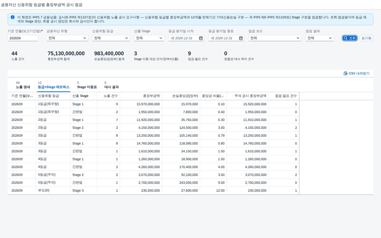Open the 대사 결과 tab
The height and width of the screenshot is (238, 381).
pos(111,85)
